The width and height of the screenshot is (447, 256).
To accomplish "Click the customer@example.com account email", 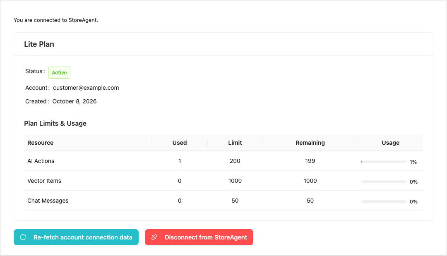I will (x=86, y=88).
